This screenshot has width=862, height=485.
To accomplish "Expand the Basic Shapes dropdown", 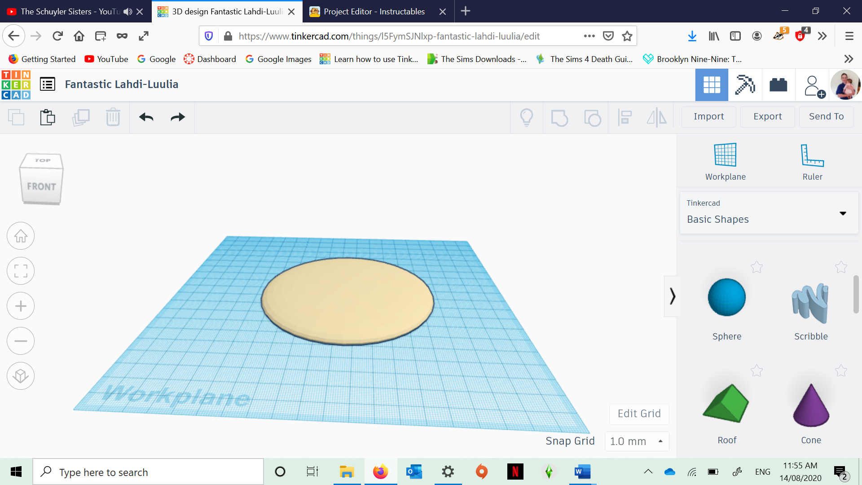I will pos(843,212).
